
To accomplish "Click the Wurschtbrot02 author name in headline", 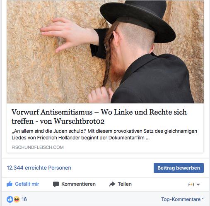I will click(79, 121).
